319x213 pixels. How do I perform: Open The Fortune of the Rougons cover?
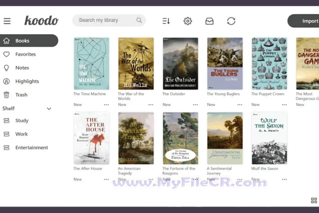pyautogui.click(x=180, y=138)
